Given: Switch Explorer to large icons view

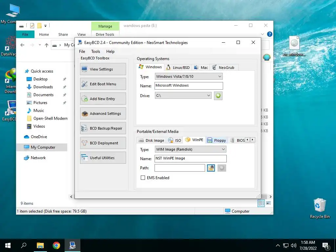Looking at the screenshot, I should (268, 203).
